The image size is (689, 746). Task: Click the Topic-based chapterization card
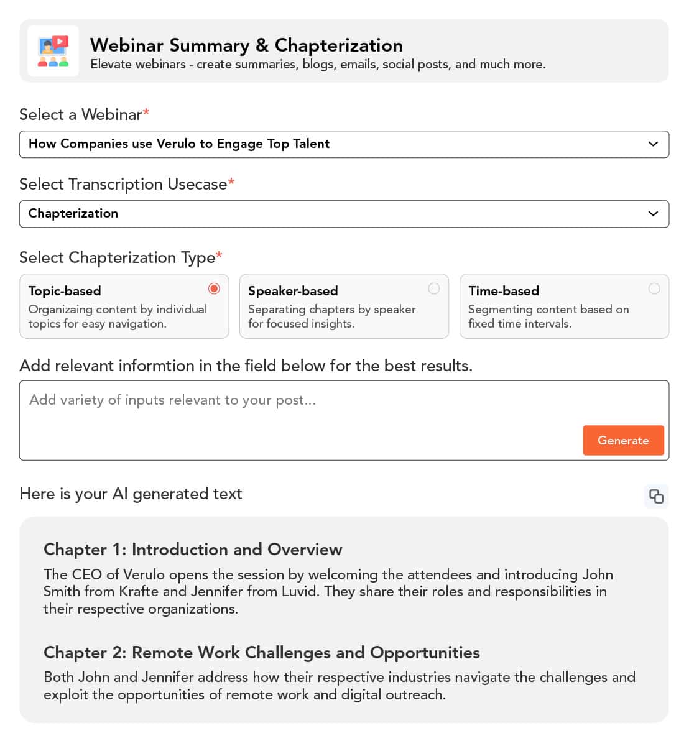[x=124, y=306]
